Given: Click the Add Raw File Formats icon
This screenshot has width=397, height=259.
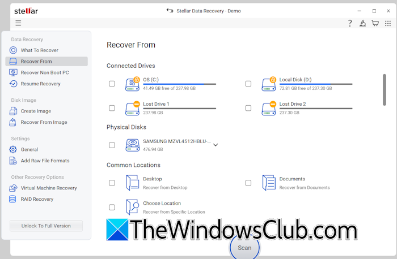Looking at the screenshot, I should [13, 161].
